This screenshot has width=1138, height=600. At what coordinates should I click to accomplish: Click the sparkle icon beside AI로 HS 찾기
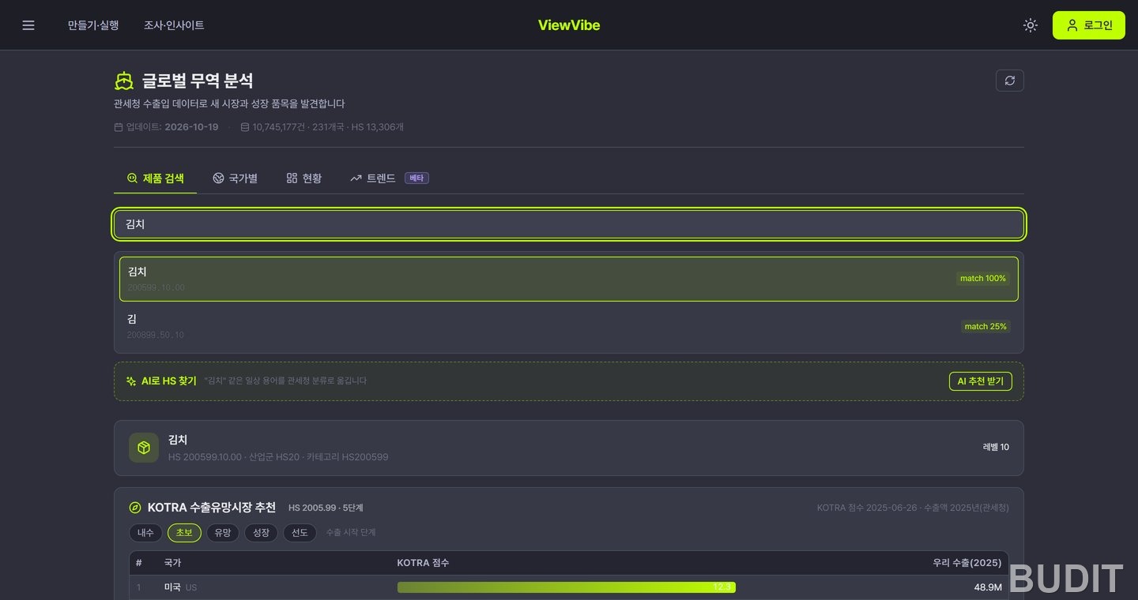coord(131,381)
